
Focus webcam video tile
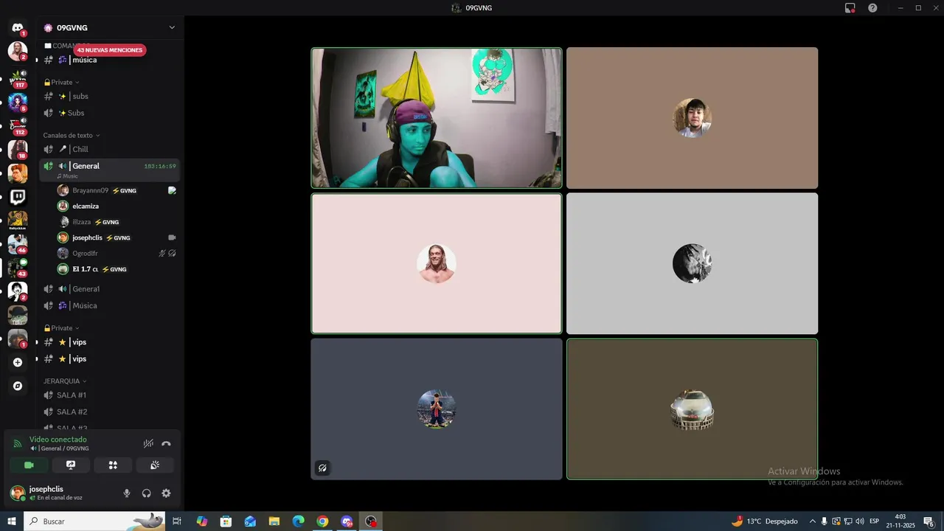437,118
